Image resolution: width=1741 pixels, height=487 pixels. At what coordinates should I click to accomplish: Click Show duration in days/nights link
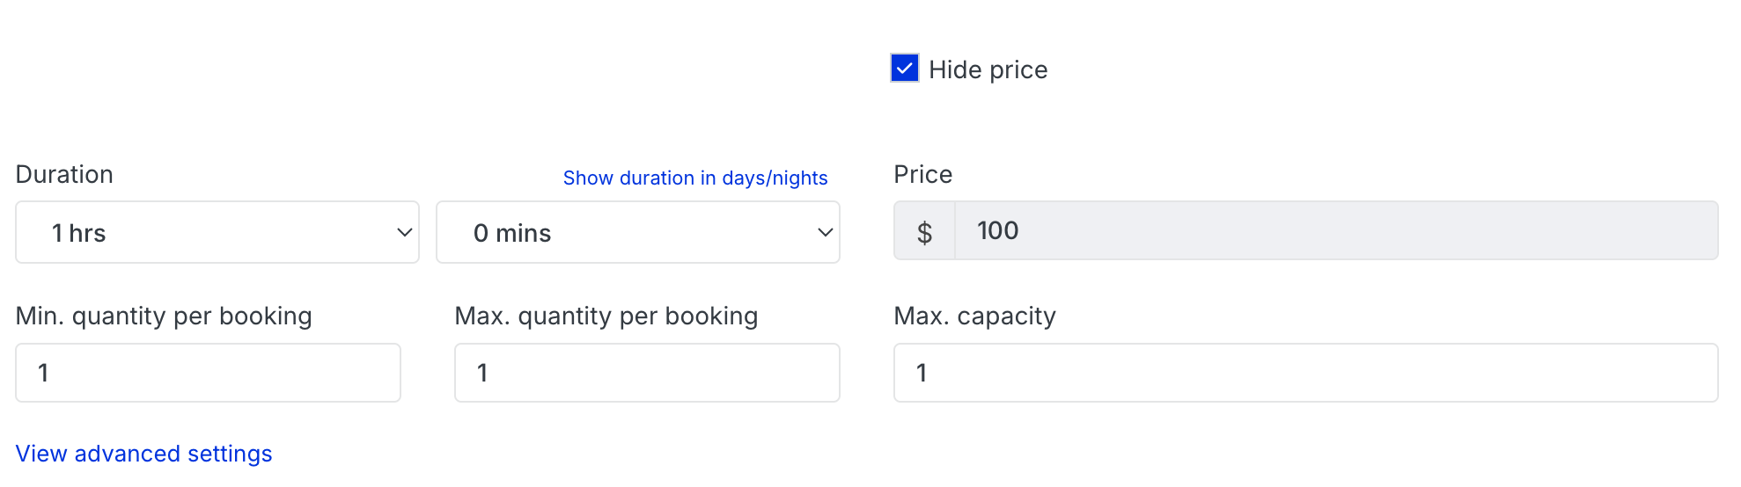694,178
